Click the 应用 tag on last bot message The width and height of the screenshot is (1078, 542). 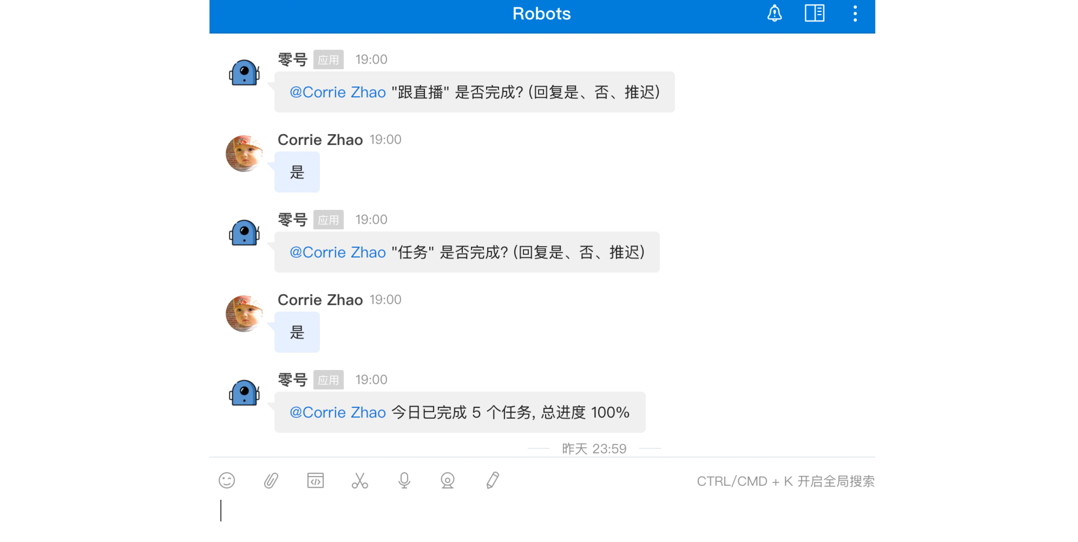(328, 380)
